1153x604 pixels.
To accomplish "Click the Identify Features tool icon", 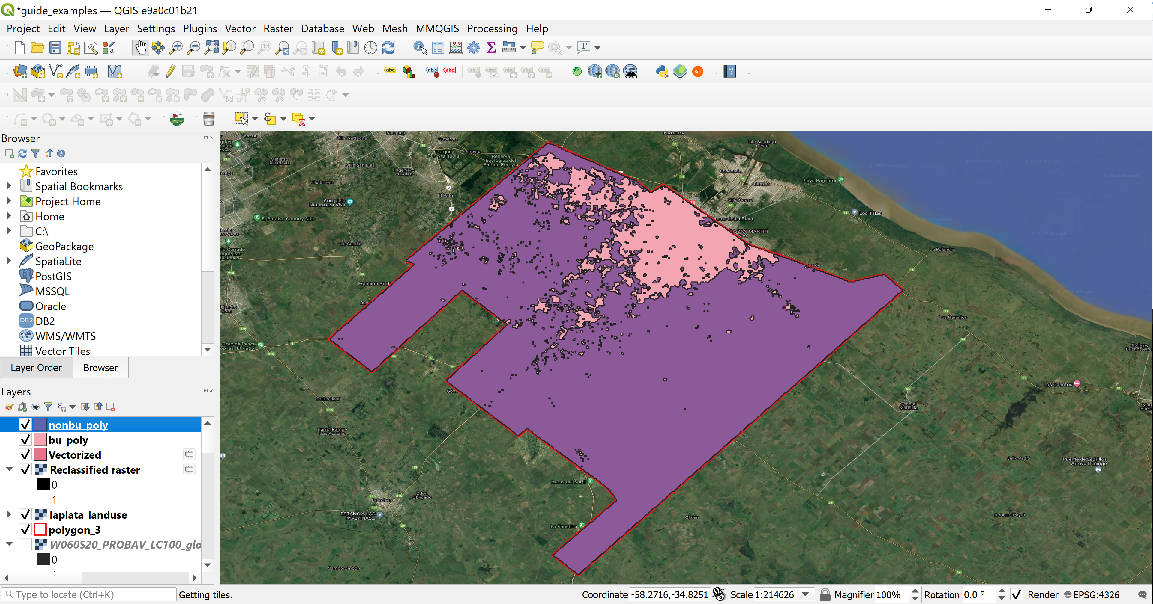I will (419, 47).
